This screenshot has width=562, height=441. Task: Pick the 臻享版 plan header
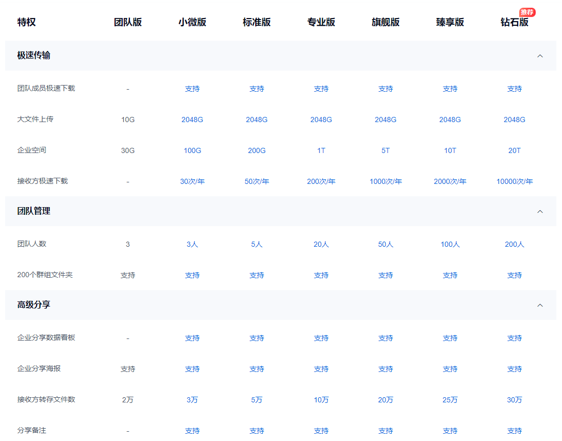pyautogui.click(x=450, y=22)
